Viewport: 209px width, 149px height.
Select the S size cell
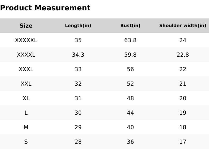tap(26, 142)
